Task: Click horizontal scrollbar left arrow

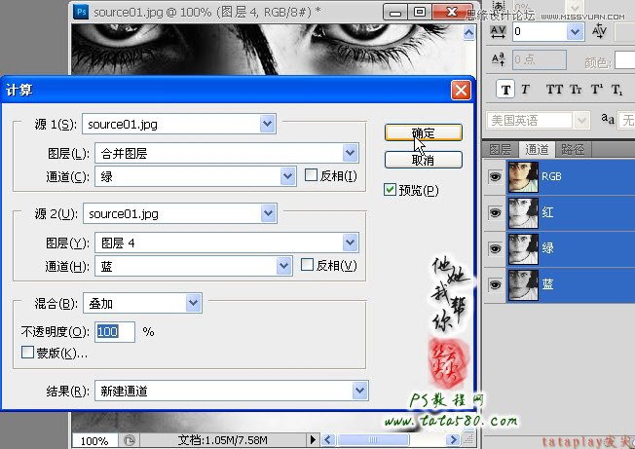Action: pos(328,439)
